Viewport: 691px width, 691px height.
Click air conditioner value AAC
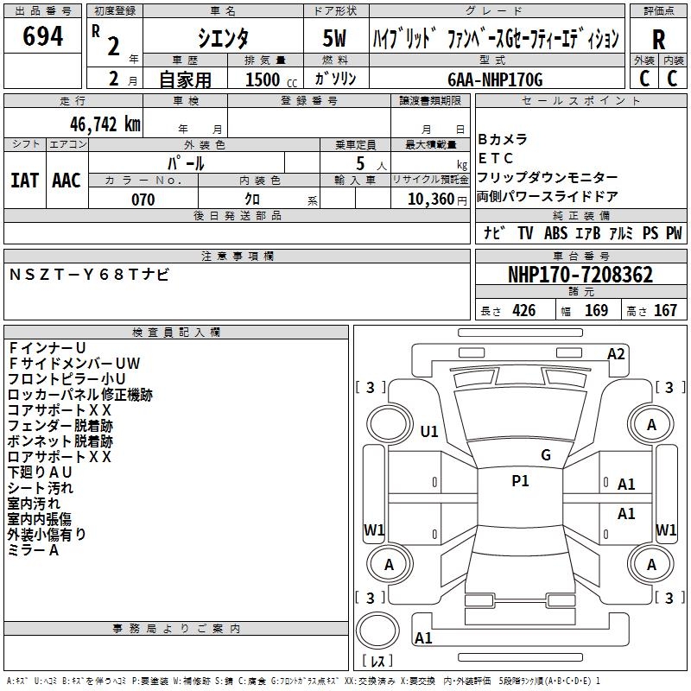tap(67, 181)
